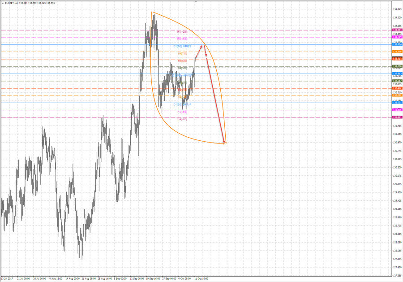The width and height of the screenshot is (403, 282).
Task: Click the small triangle icon before EURJPY,H4
Action: (3, 3)
